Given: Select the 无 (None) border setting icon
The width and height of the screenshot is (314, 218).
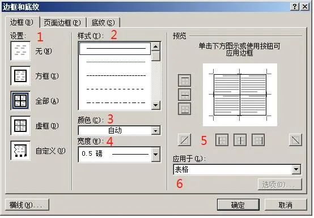Looking at the screenshot, I should tap(20, 51).
